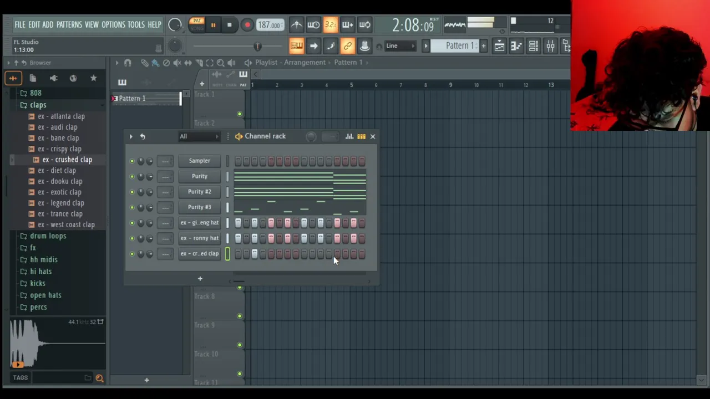Select the browser All tab icon
The image size is (710, 399).
pos(13,78)
